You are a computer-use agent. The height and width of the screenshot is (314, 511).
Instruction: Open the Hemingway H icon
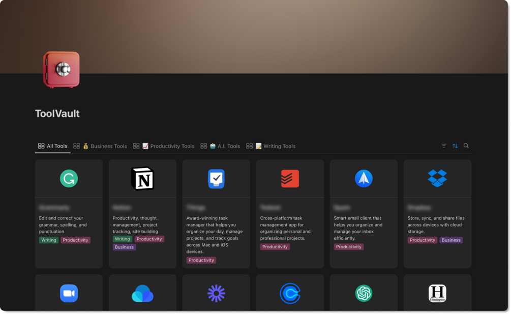[x=437, y=293]
